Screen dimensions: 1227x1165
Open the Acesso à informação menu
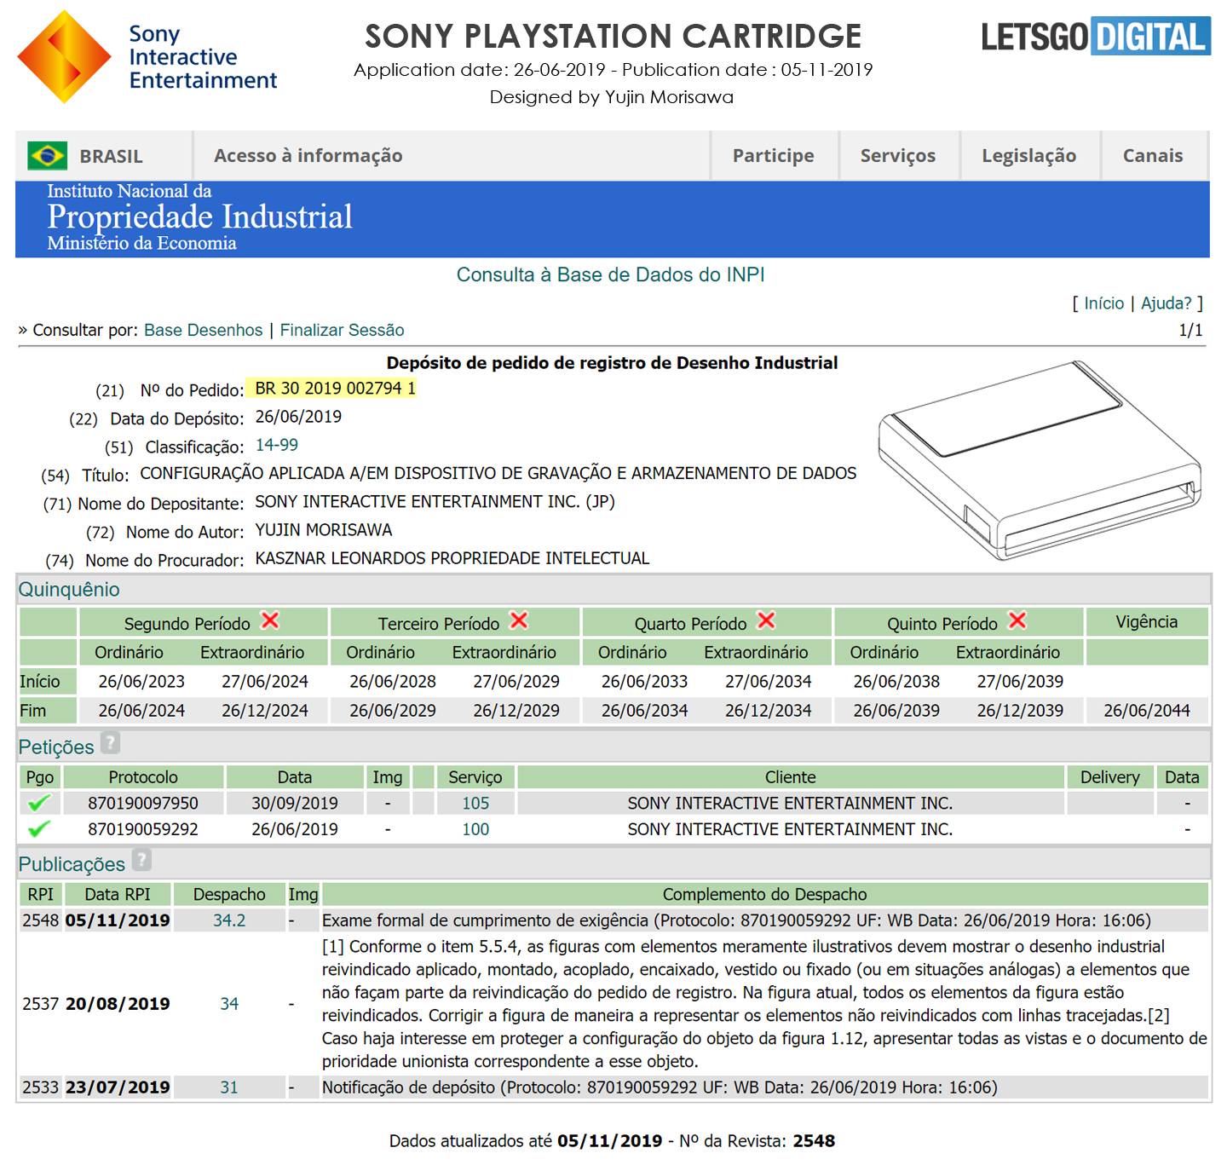pos(308,155)
